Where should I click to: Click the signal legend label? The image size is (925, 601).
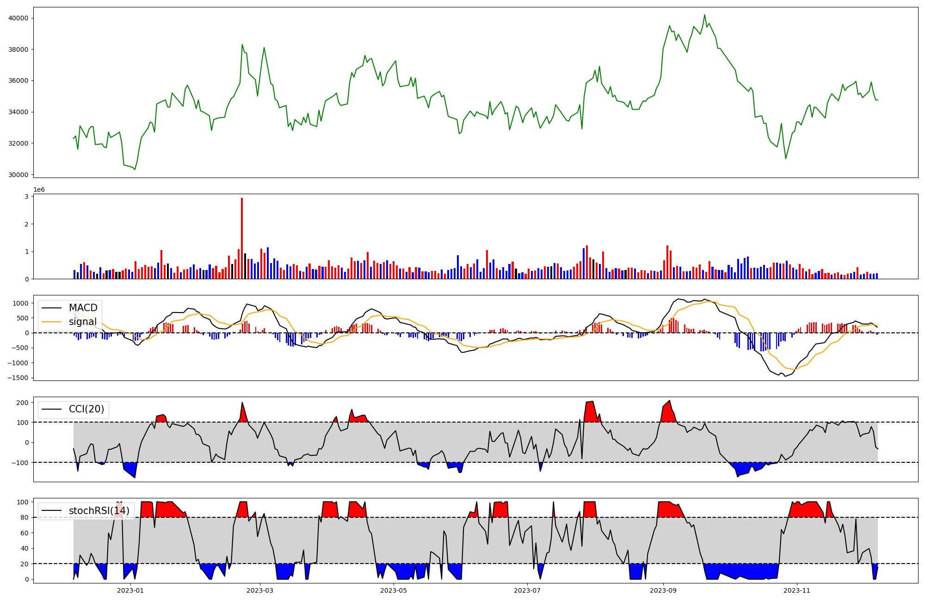83,322
